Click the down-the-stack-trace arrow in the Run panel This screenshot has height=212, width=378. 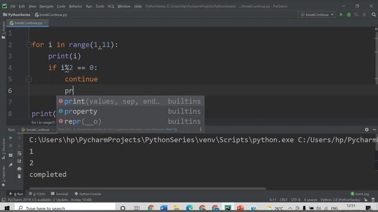(19, 145)
